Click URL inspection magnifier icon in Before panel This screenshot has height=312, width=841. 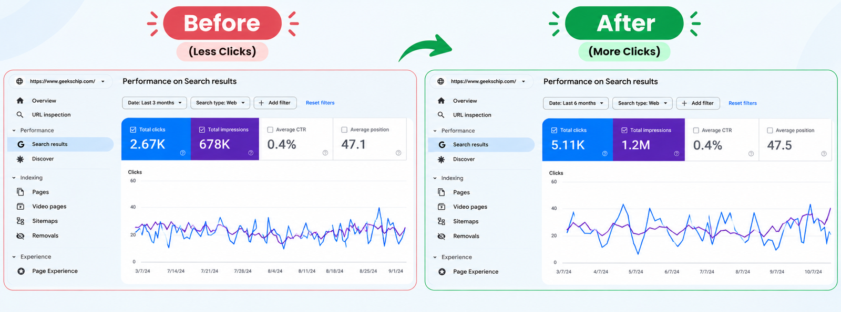(20, 115)
